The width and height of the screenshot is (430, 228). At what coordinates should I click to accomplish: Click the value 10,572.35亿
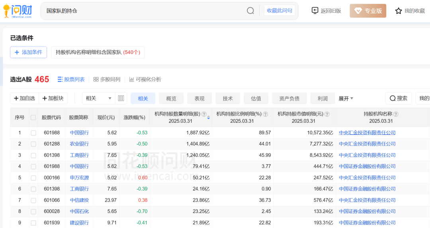320,133
